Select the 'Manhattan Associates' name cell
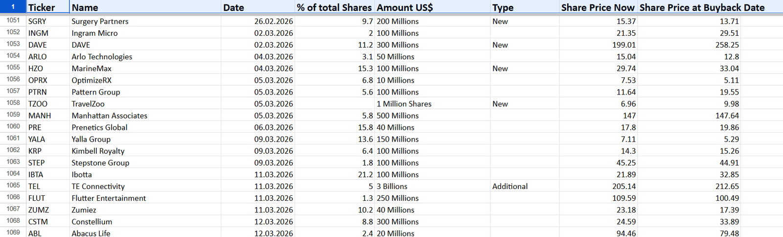The image size is (783, 237). pos(145,115)
